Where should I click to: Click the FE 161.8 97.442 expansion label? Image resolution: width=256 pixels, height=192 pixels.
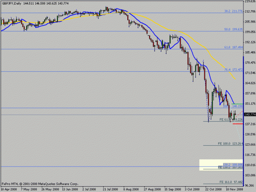231,182
